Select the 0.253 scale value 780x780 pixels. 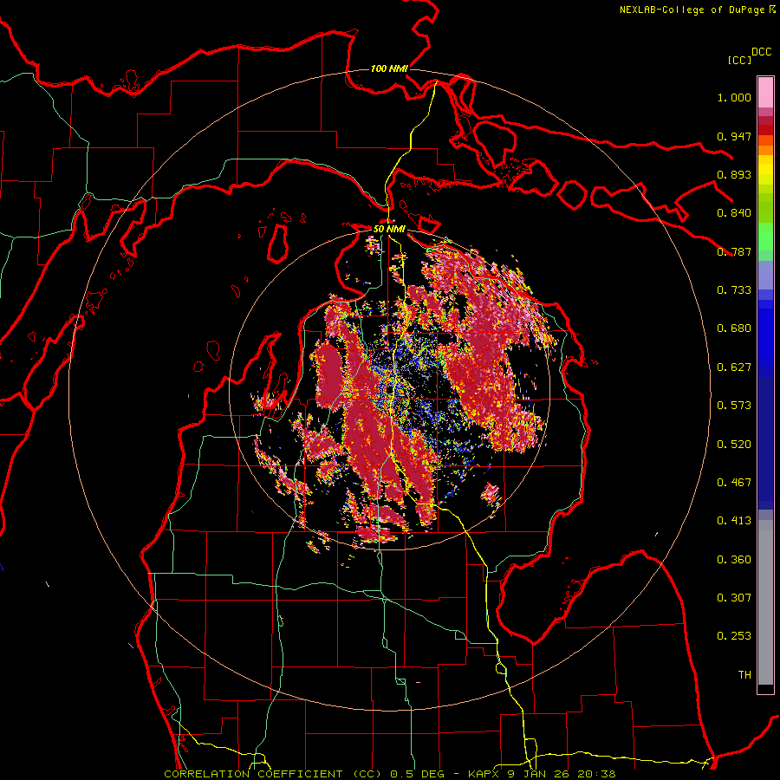734,636
